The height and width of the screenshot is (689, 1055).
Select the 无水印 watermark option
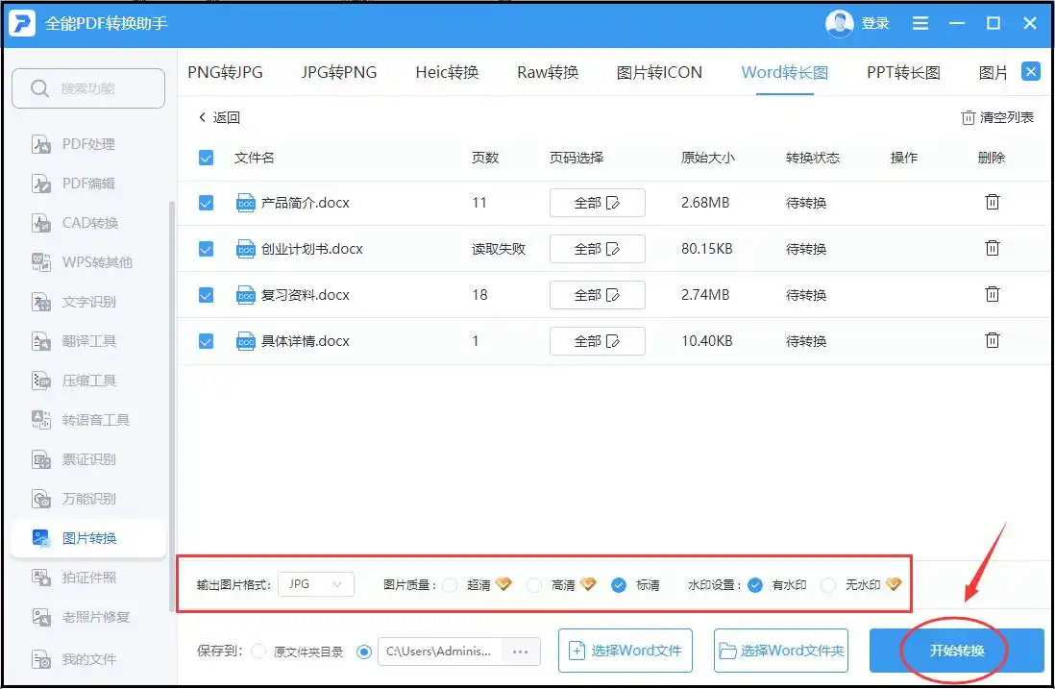pos(829,584)
